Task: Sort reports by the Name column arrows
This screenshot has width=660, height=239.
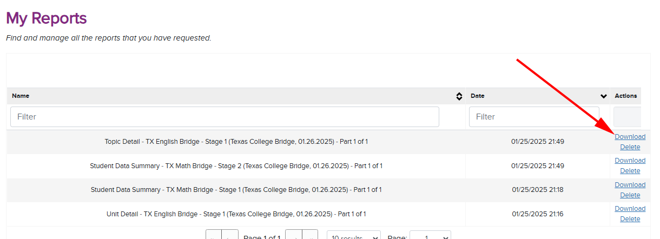Action: [459, 96]
